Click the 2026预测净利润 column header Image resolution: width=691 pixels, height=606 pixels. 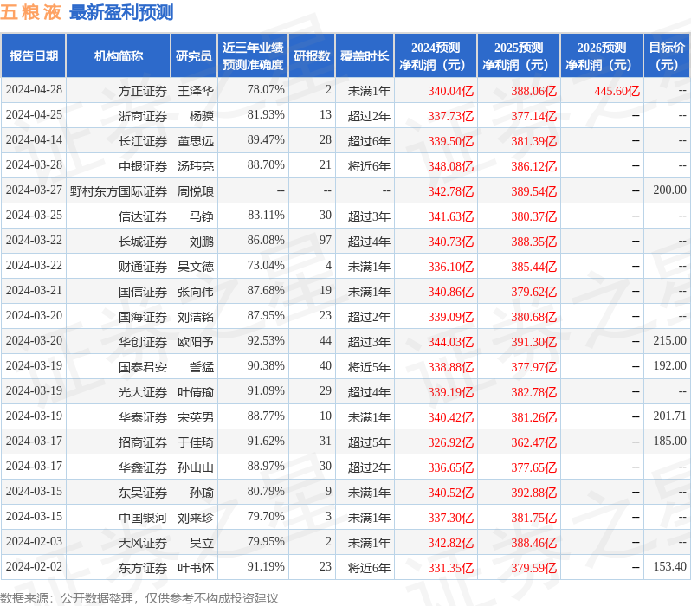[602, 56]
